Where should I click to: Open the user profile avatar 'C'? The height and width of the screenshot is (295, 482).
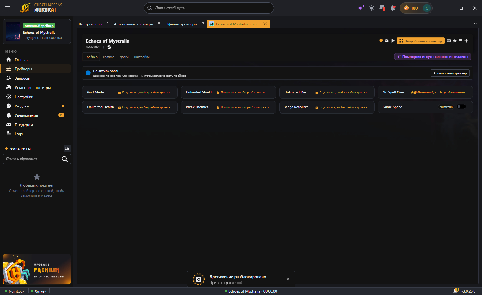[x=427, y=8]
